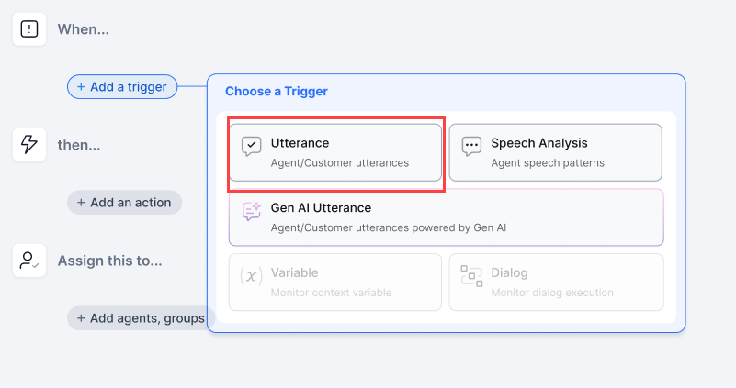This screenshot has height=388, width=736.
Task: Click the Assign this to... label
Action: click(110, 261)
